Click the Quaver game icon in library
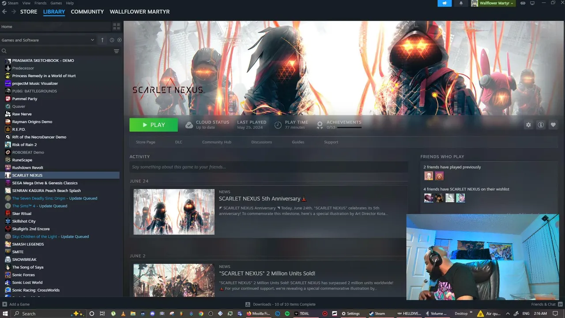The width and height of the screenshot is (565, 318). [8, 106]
